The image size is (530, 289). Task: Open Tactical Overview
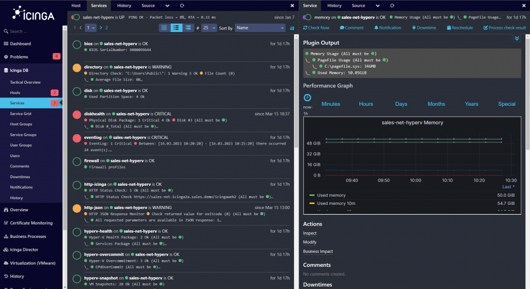[25, 82]
